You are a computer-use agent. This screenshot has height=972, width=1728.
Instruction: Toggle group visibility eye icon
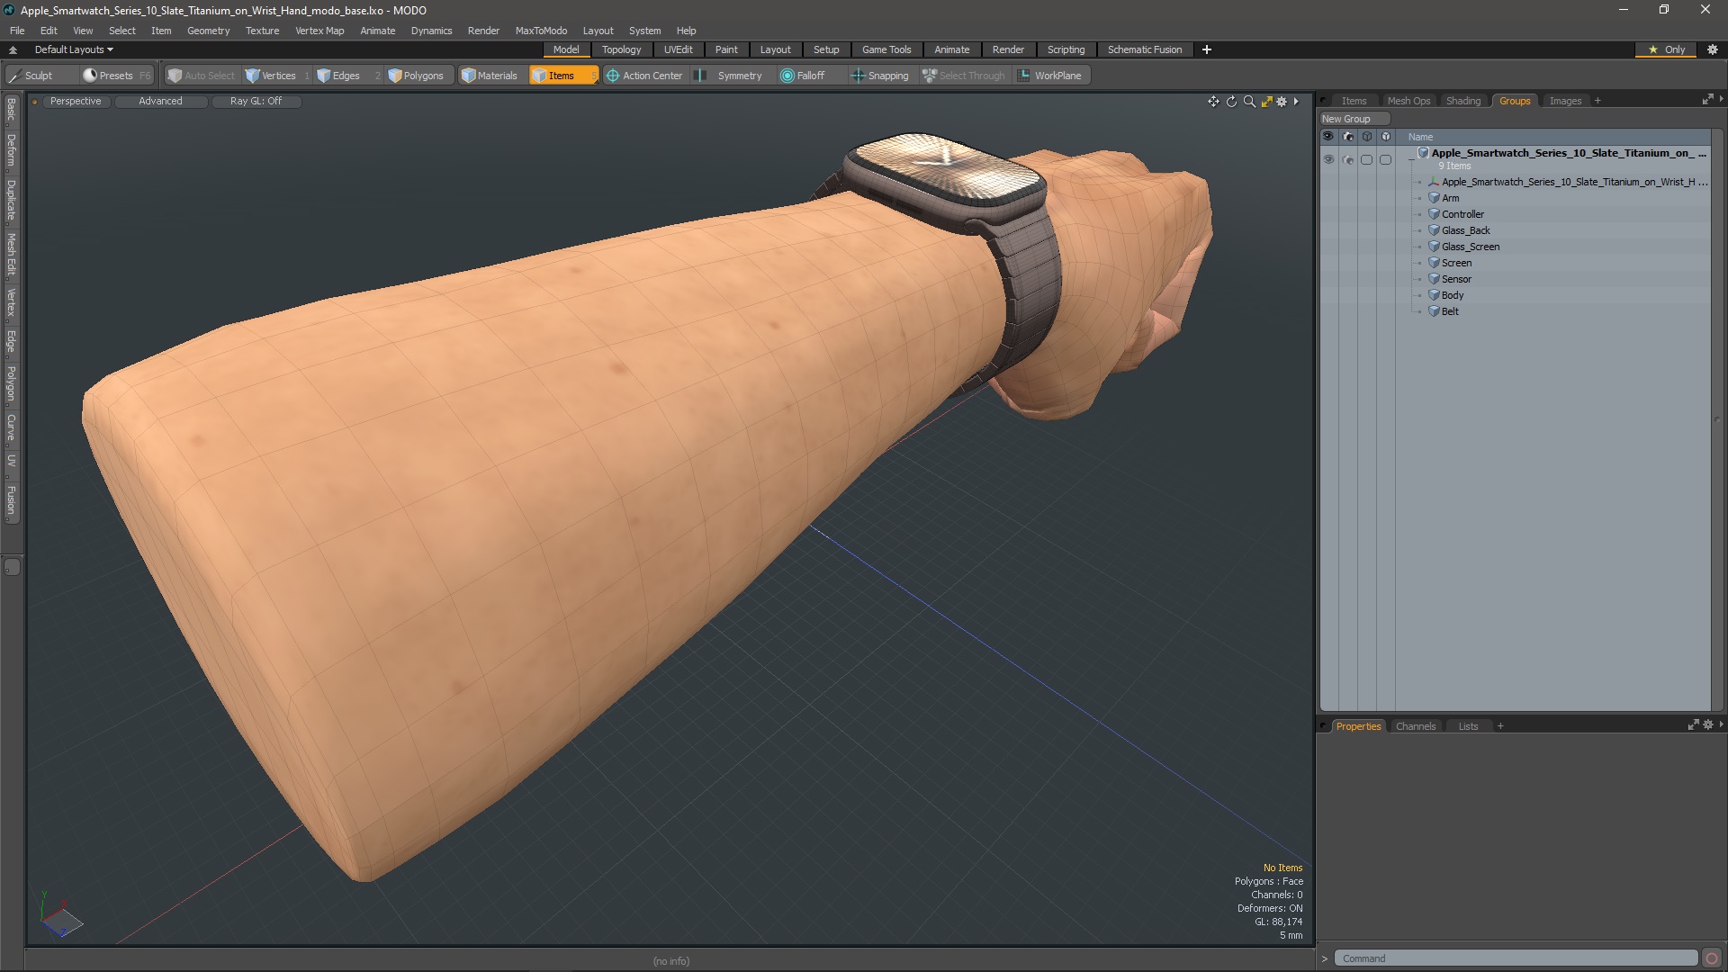coord(1328,160)
